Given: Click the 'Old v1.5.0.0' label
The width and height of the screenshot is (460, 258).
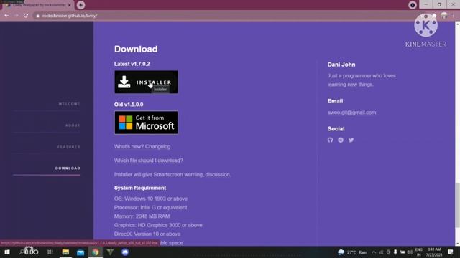Looking at the screenshot, I should coord(129,105).
